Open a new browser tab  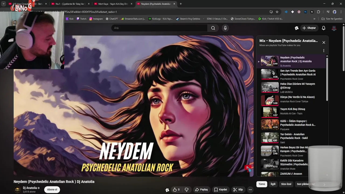point(181,4)
